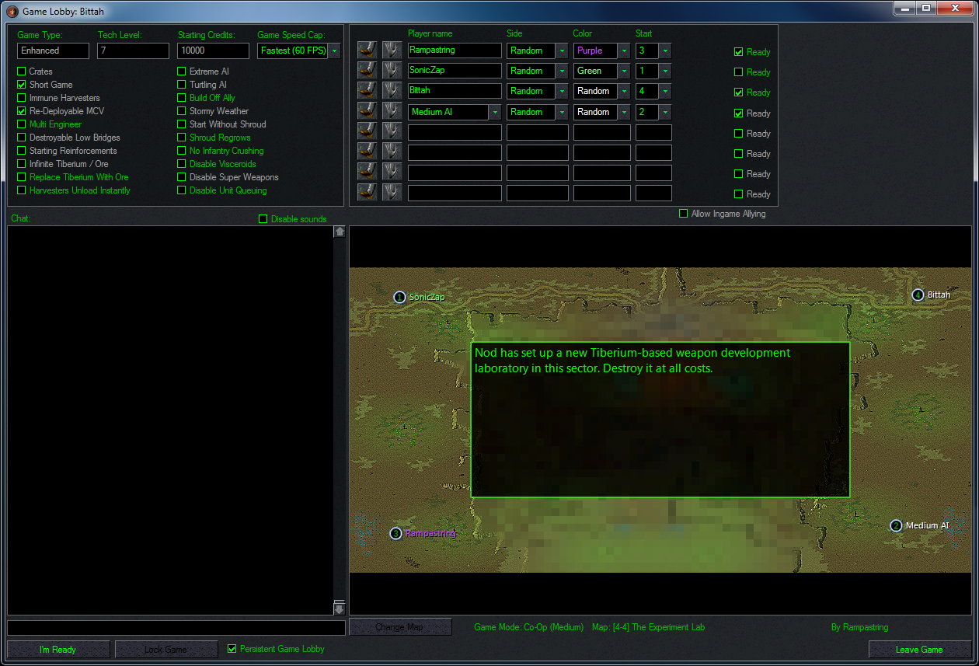Click the By Rampastring author text
Viewport: 979px width, 666px height.
coord(859,627)
